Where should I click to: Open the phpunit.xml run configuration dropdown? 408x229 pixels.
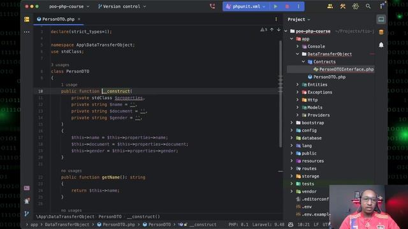pyautogui.click(x=245, y=6)
